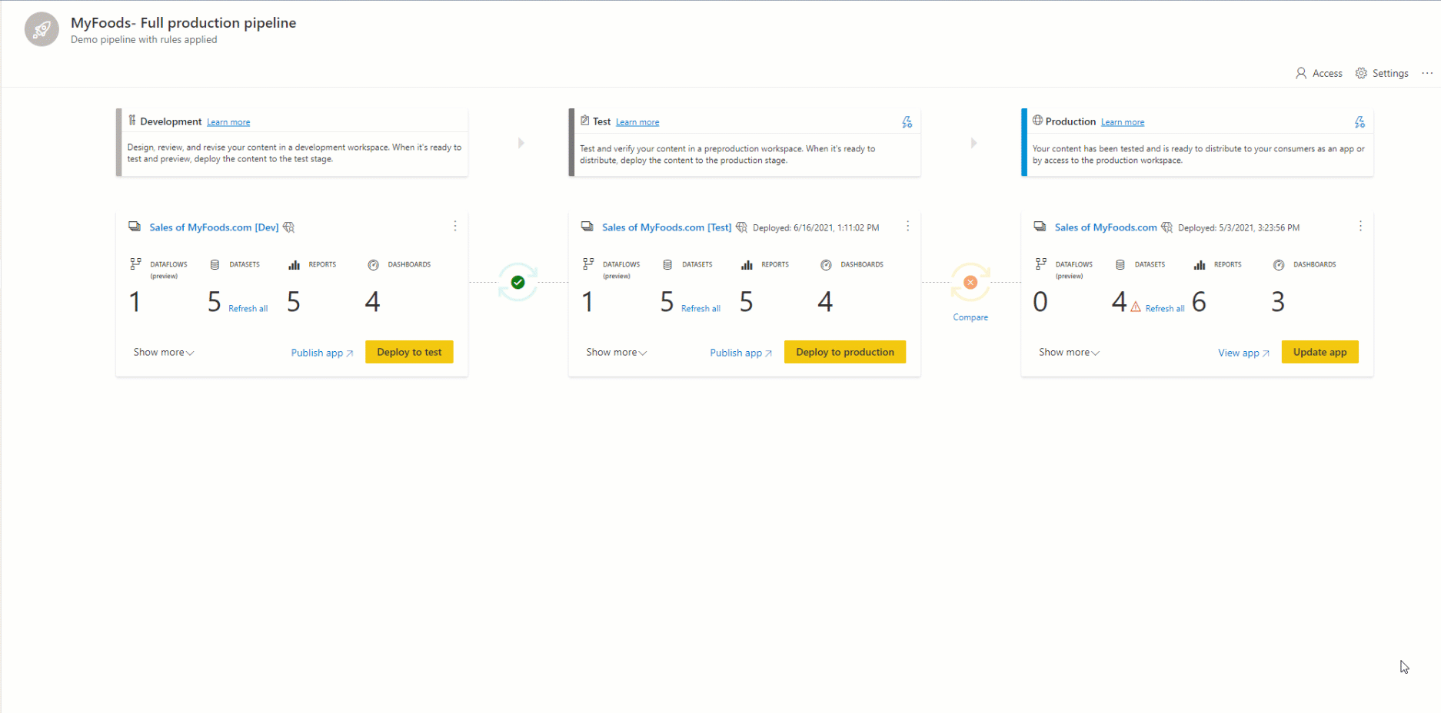Viewport: 1441px width, 713px height.
Task: Expand Show more in the Production stage
Action: 1068,352
